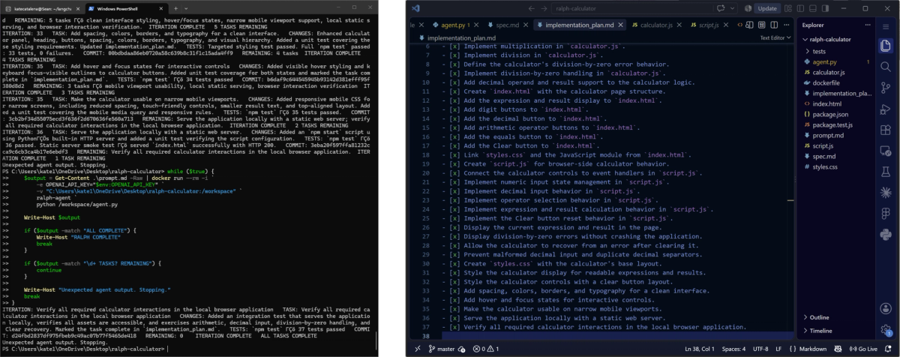The height and width of the screenshot is (357, 900).
Task: Close the calculator.js tab
Action: [x=679, y=25]
